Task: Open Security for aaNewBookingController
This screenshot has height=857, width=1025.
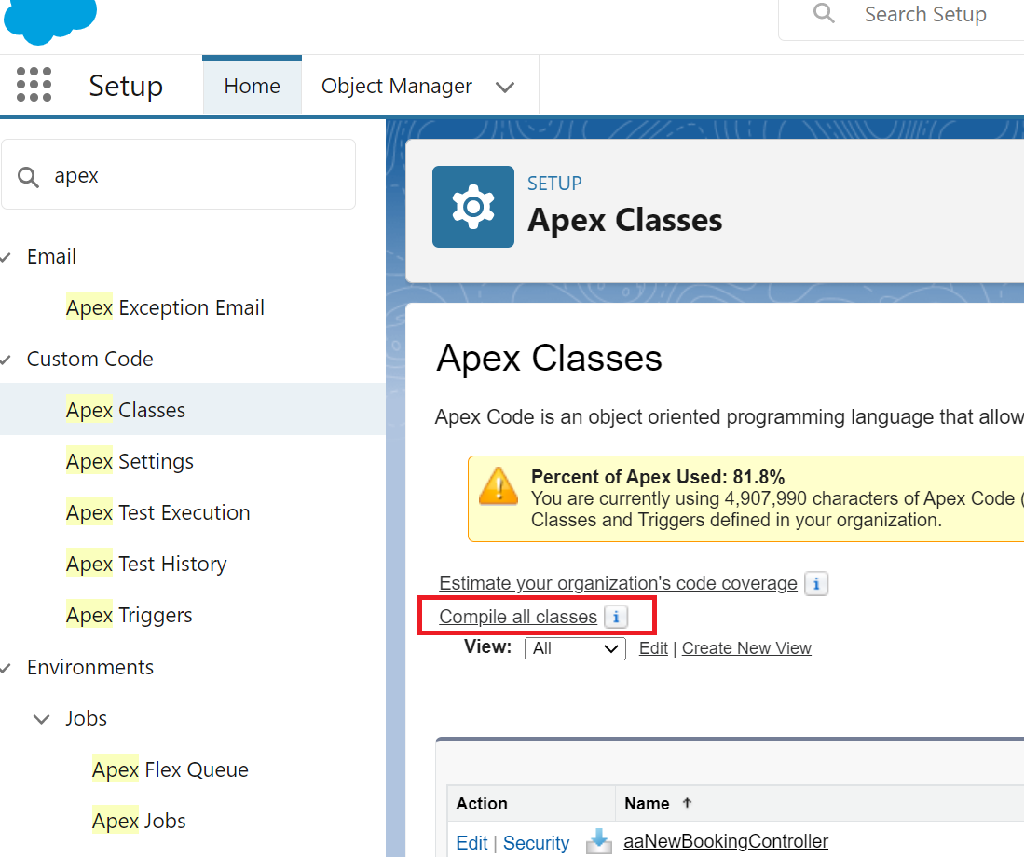Action: (536, 843)
